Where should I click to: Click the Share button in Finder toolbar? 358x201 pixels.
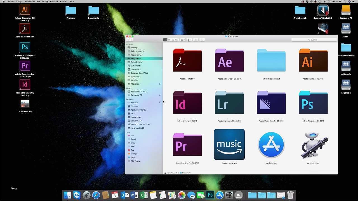(x=196, y=40)
